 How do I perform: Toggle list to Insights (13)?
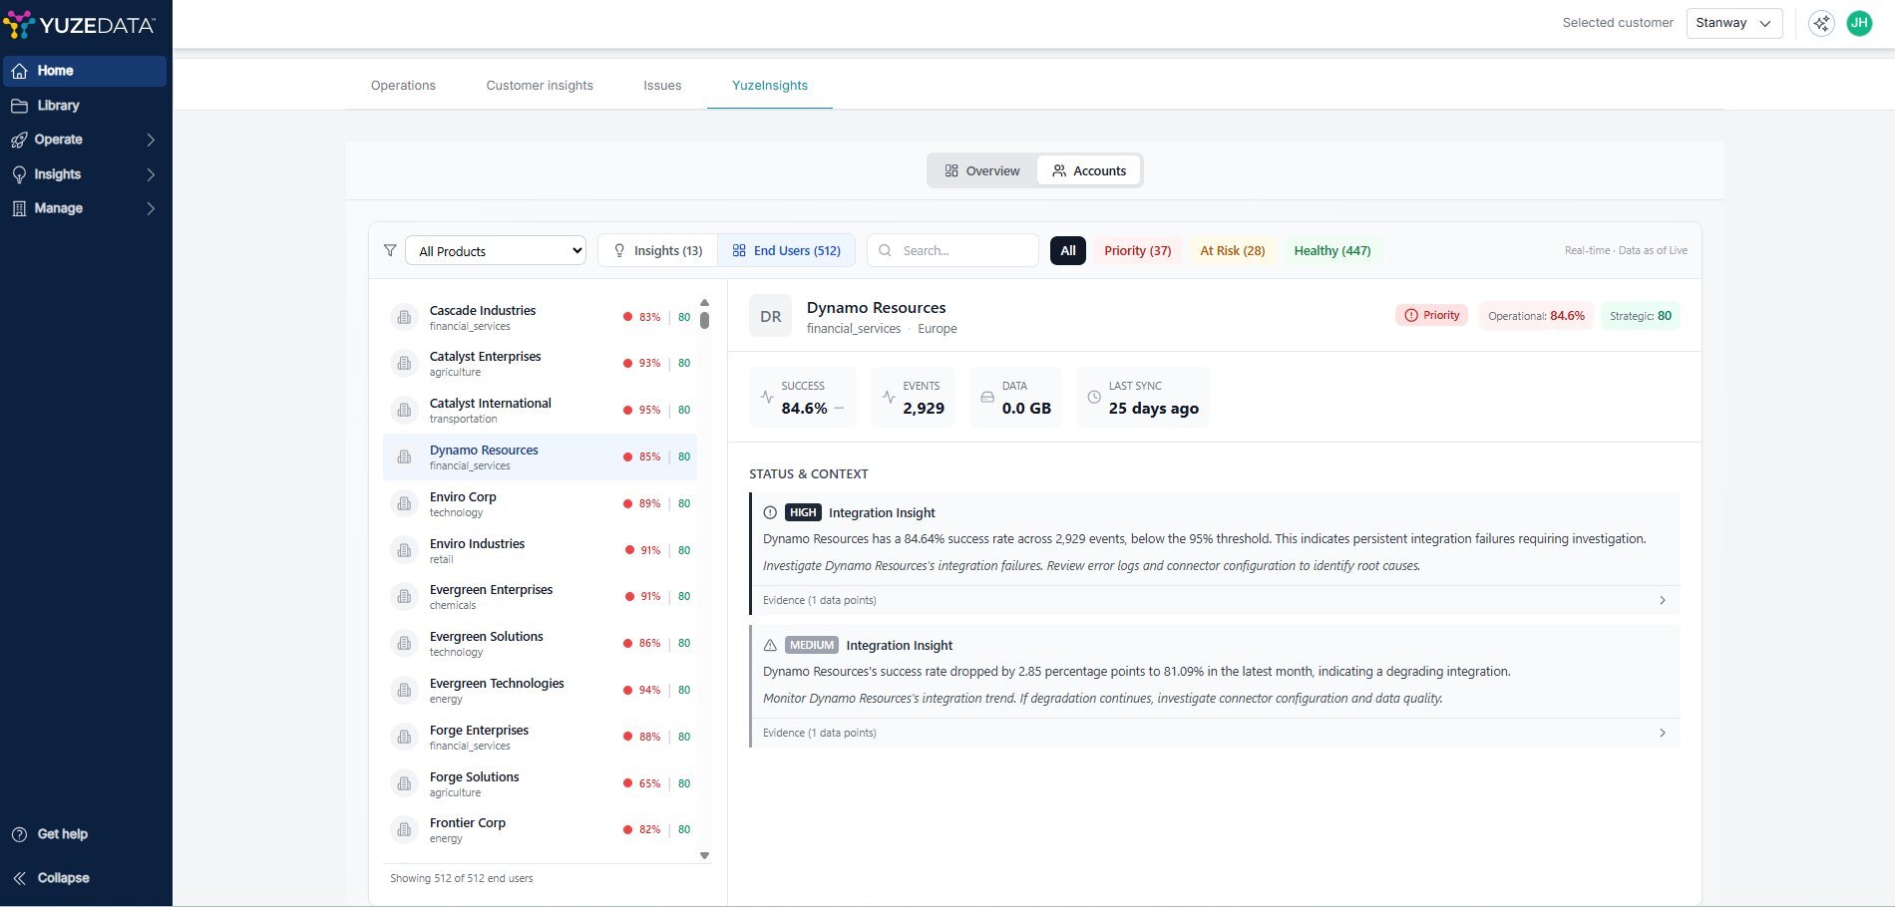[658, 250]
